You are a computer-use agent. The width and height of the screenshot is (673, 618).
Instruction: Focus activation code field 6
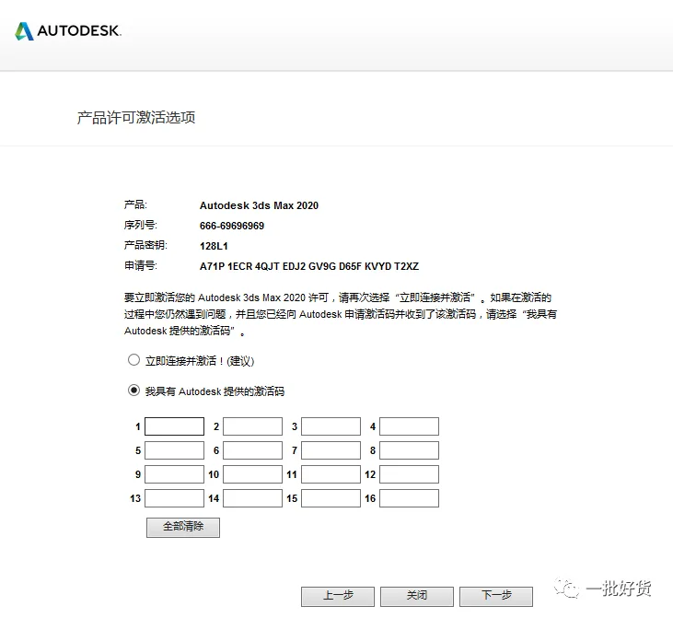click(x=253, y=450)
